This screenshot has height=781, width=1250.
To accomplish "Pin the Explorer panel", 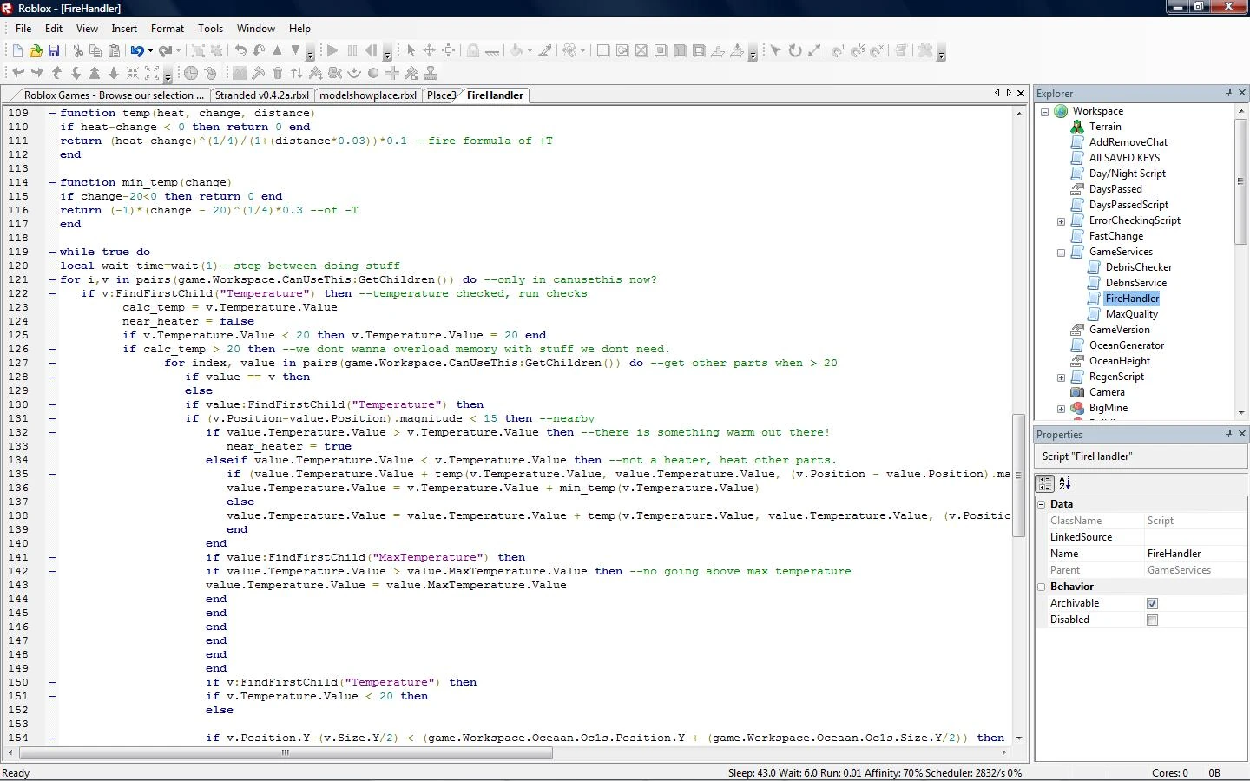I will [x=1227, y=93].
